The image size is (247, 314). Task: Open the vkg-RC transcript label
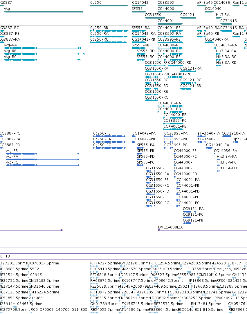10,57
